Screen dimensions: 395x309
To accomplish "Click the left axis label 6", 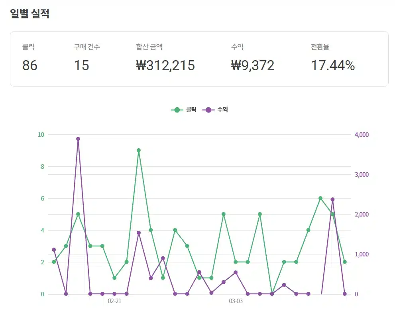I will click(42, 198).
